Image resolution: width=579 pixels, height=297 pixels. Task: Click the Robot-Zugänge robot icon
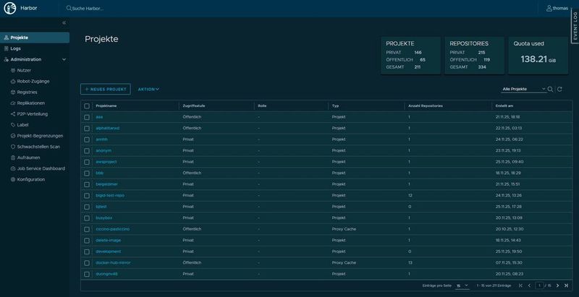(x=13, y=82)
